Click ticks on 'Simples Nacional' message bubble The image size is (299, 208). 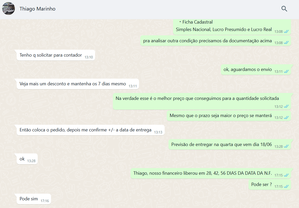pos(286,32)
